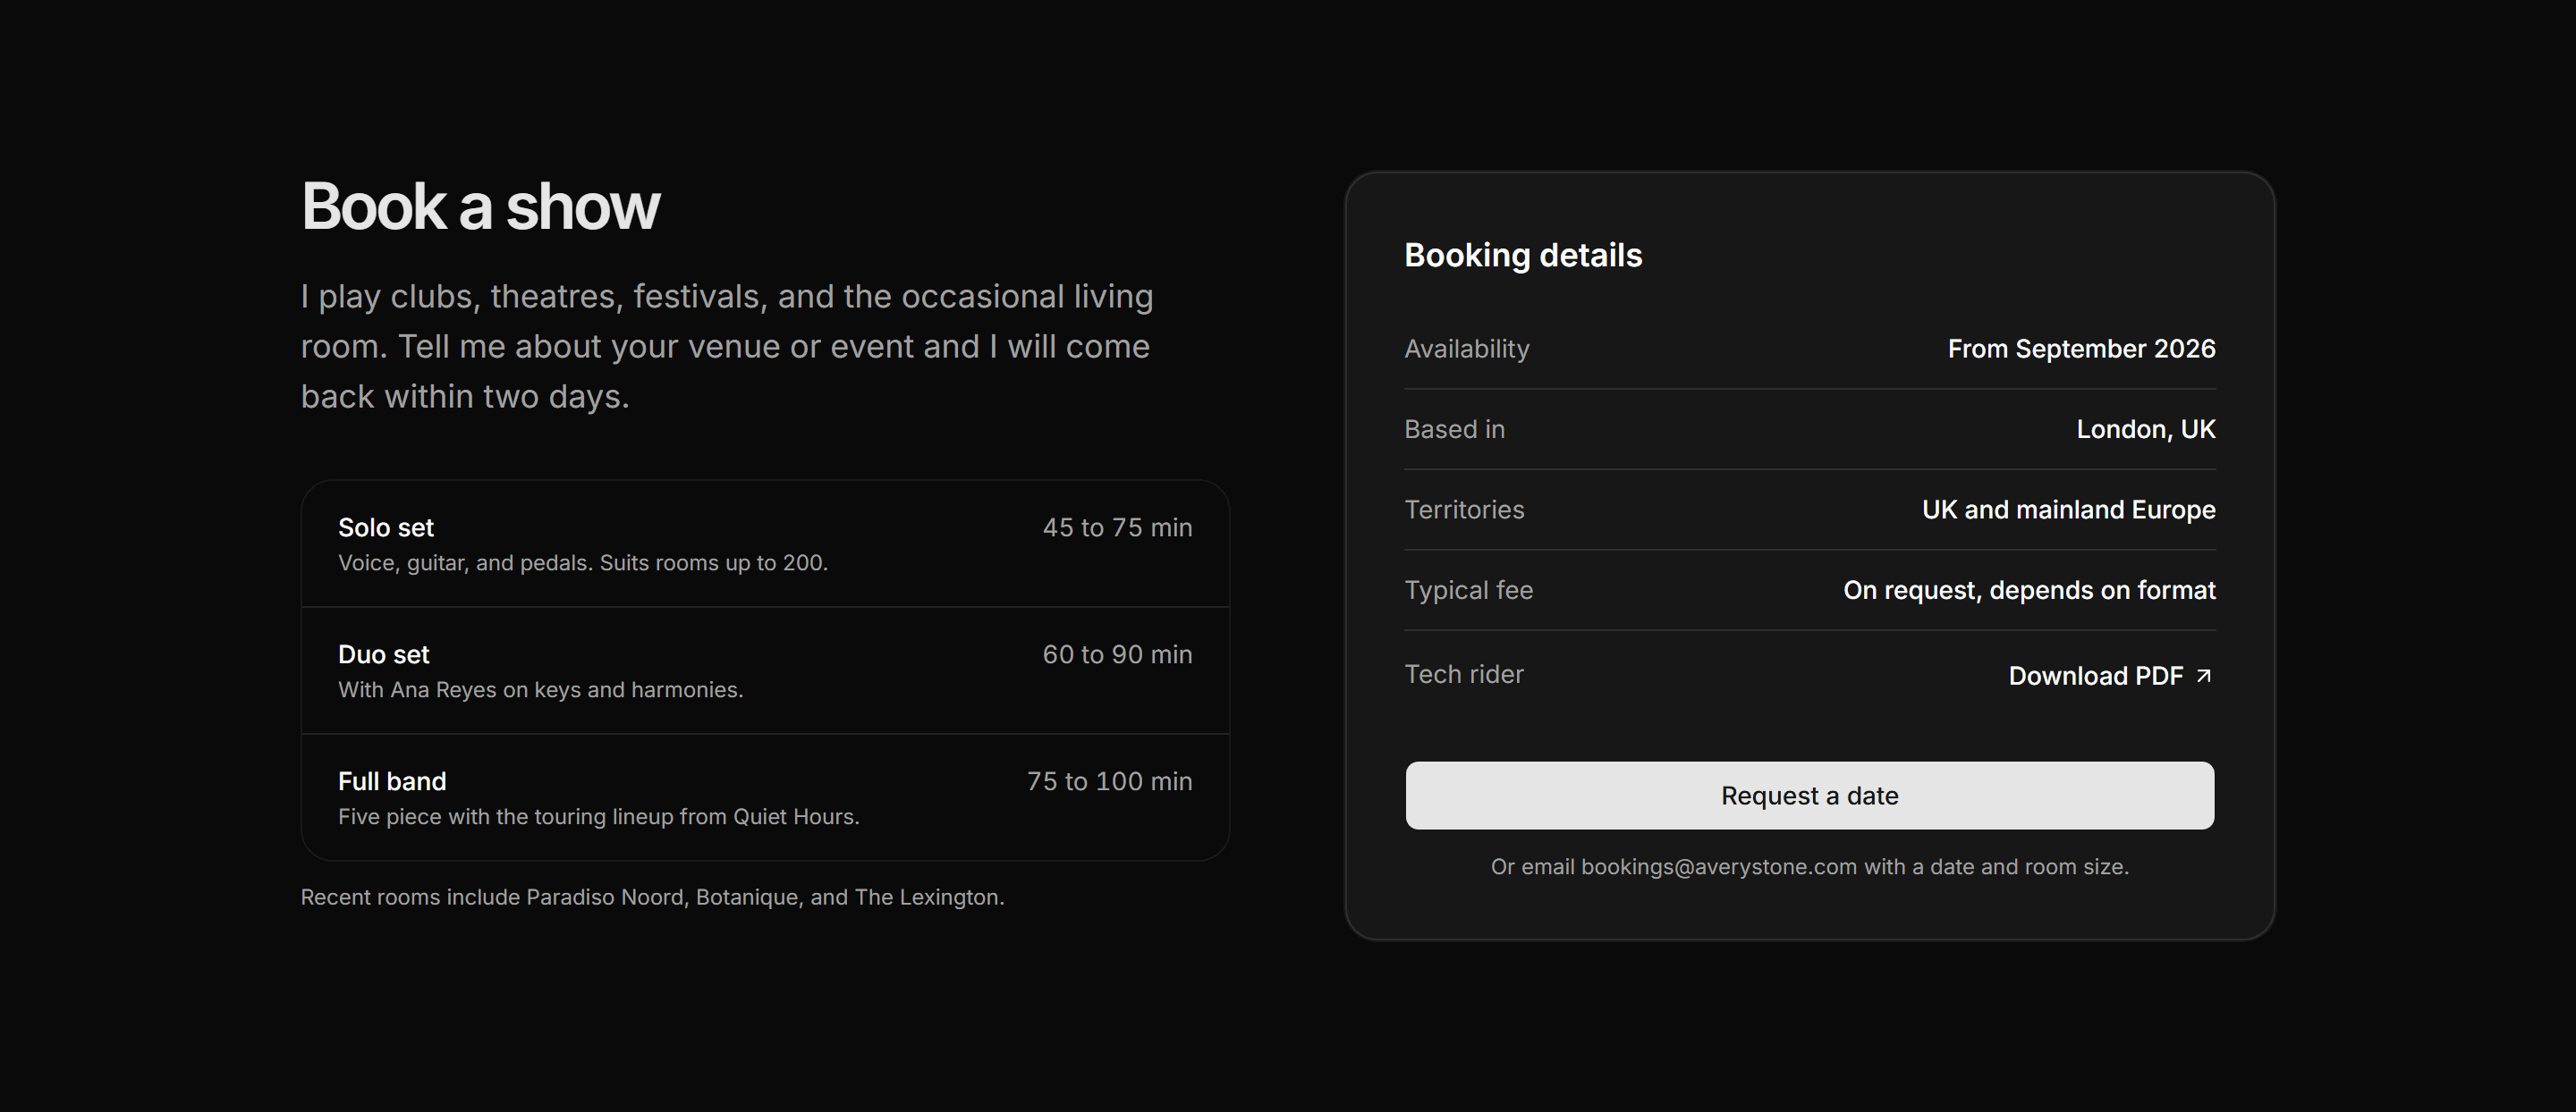Viewport: 2576px width, 1112px height.
Task: Select the Duo set title
Action: 383,654
